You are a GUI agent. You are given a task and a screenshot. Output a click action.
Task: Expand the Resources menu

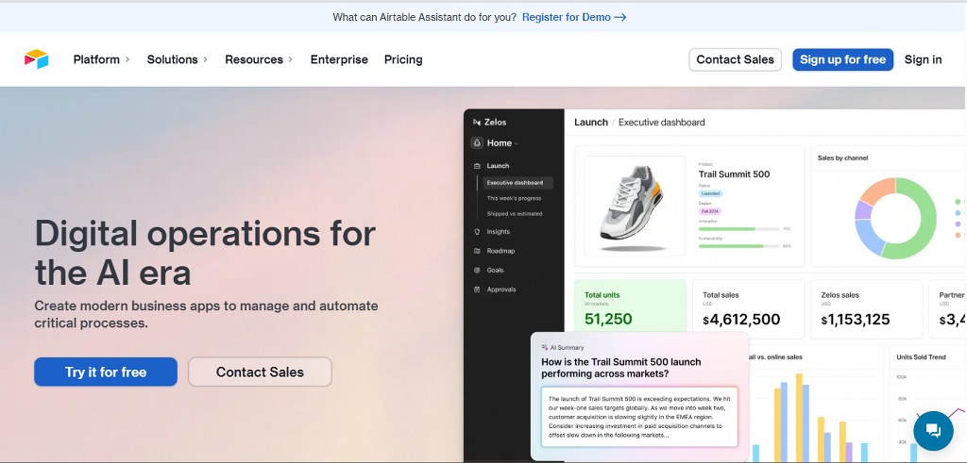point(259,59)
